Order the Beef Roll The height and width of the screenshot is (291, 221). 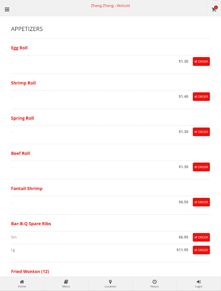[x=201, y=167]
